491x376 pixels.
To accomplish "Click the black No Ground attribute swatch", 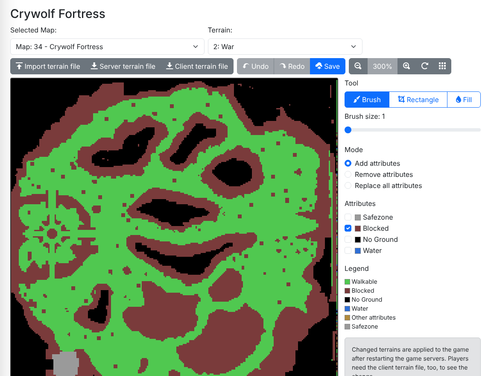I will [x=358, y=240].
